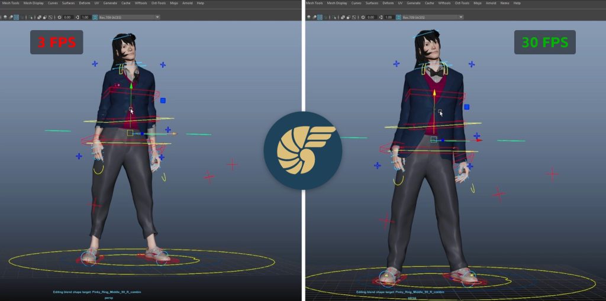Image resolution: width=606 pixels, height=301 pixels.
Task: Click red X-axis arrow tip of manipulator, right viewport
Action: coord(479,140)
